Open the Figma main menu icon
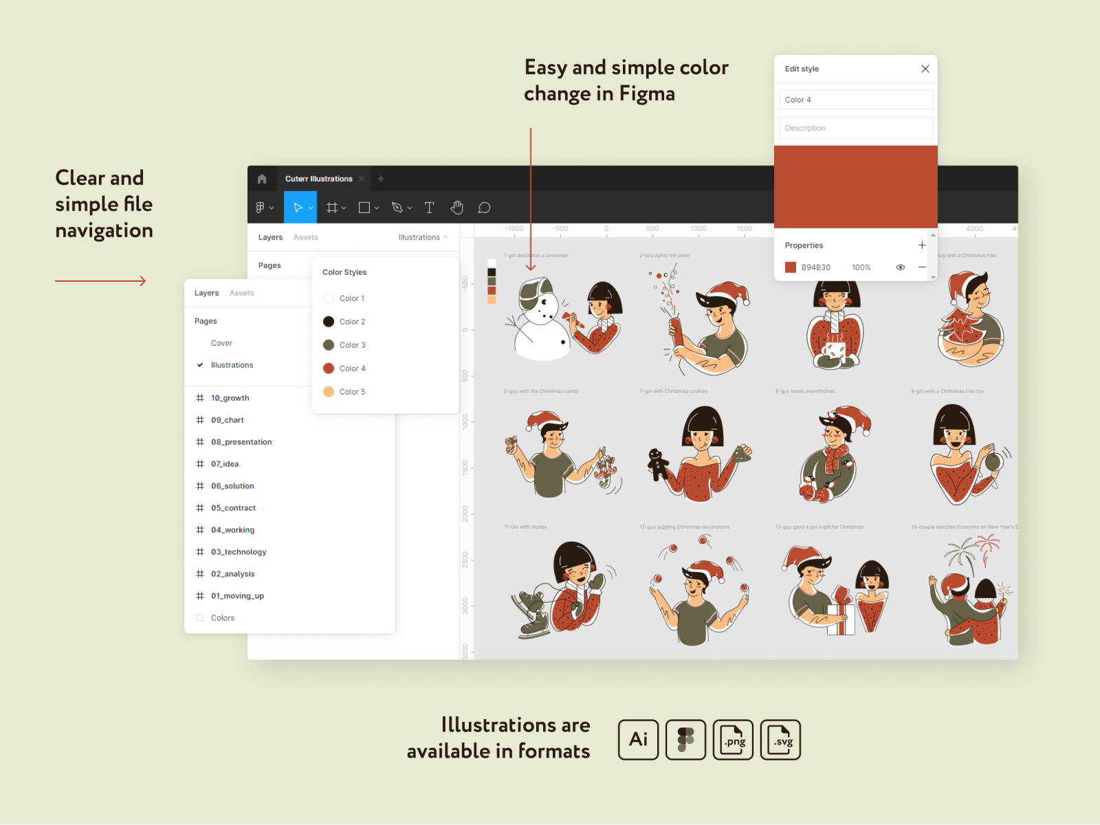 coord(261,208)
